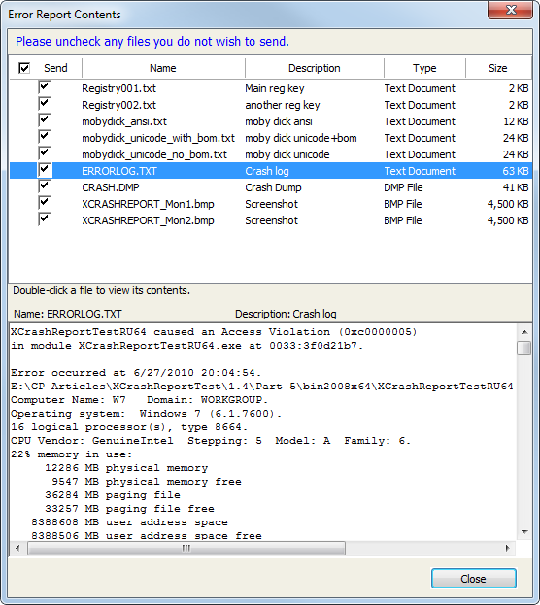Click the 'Computer Name: W7' log line
Screen dimensions: 540x605
point(139,400)
